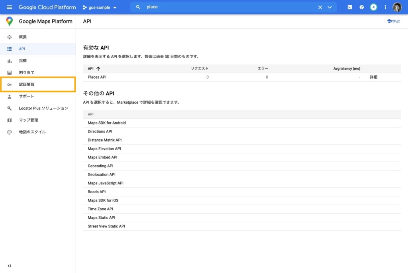This screenshot has height=273, width=408.
Task: Sort by the API column arrow
Action: (98, 69)
